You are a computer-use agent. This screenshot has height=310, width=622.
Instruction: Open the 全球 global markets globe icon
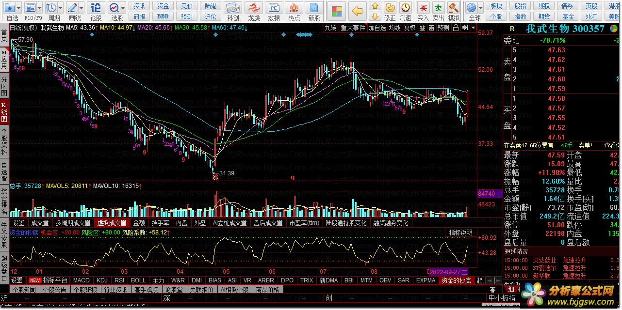[471, 8]
